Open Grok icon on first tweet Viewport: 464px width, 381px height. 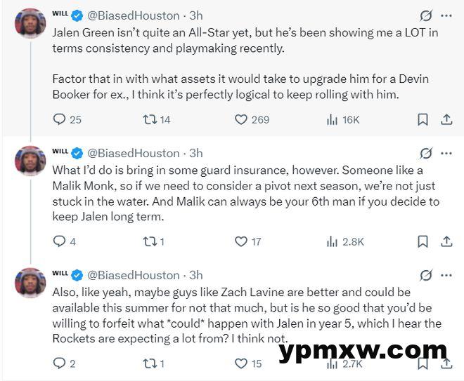pyautogui.click(x=425, y=15)
